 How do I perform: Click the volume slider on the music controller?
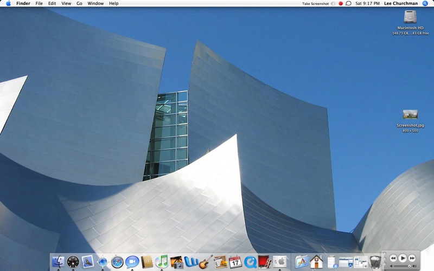(401, 266)
